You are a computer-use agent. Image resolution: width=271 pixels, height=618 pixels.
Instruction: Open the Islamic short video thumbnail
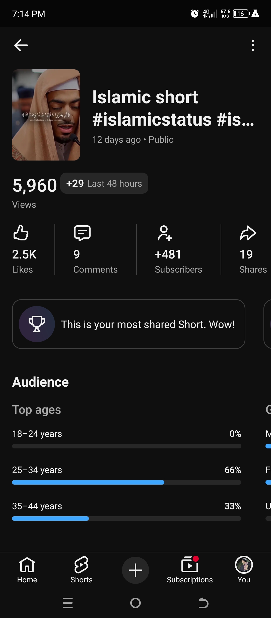point(46,115)
